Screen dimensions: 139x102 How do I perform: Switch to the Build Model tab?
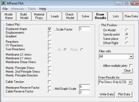click(24, 16)
